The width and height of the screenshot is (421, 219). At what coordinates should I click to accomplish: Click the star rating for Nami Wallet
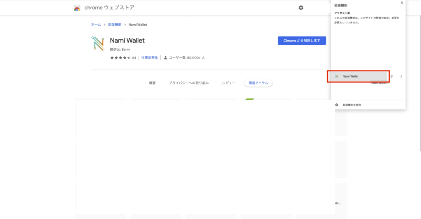point(120,58)
